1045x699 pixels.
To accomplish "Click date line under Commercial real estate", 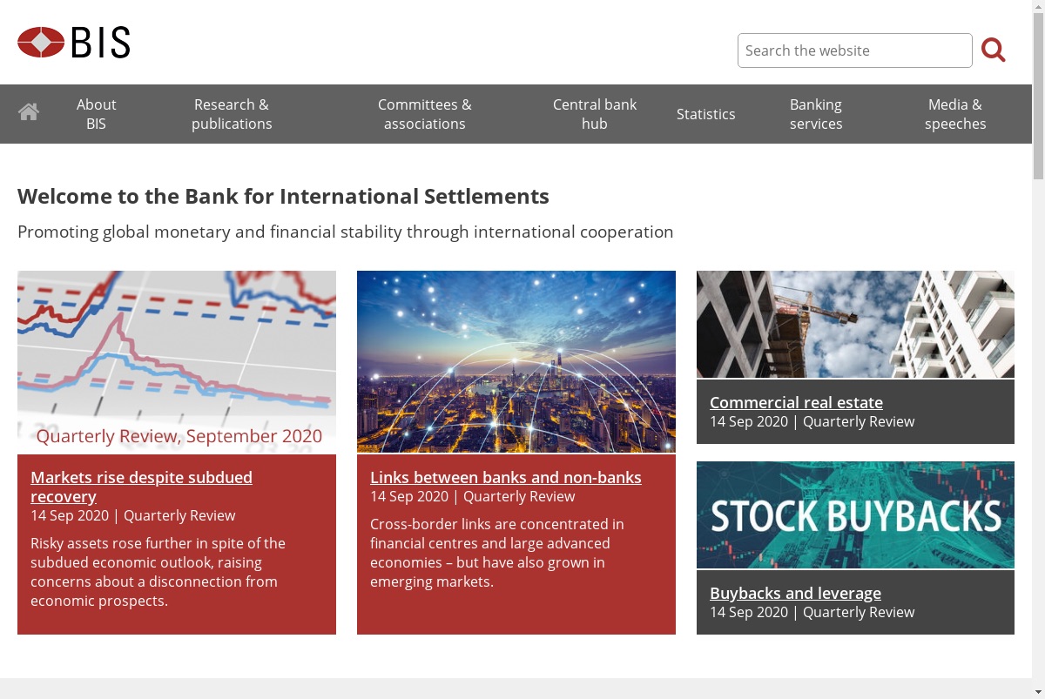I will tap(812, 421).
